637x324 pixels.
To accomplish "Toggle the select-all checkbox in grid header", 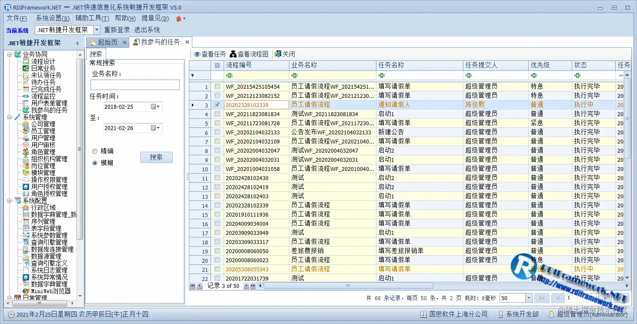I will (217, 65).
